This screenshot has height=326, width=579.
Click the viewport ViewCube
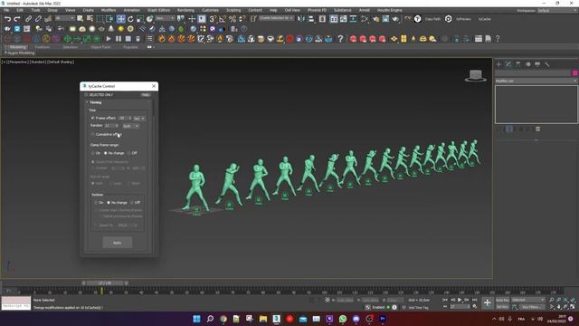tap(476, 75)
